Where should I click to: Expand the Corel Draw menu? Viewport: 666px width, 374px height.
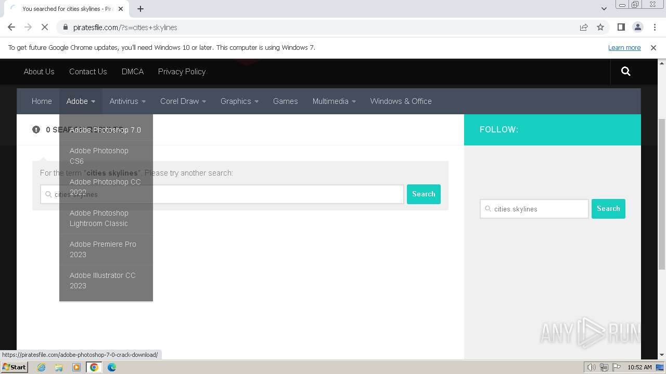tap(183, 101)
